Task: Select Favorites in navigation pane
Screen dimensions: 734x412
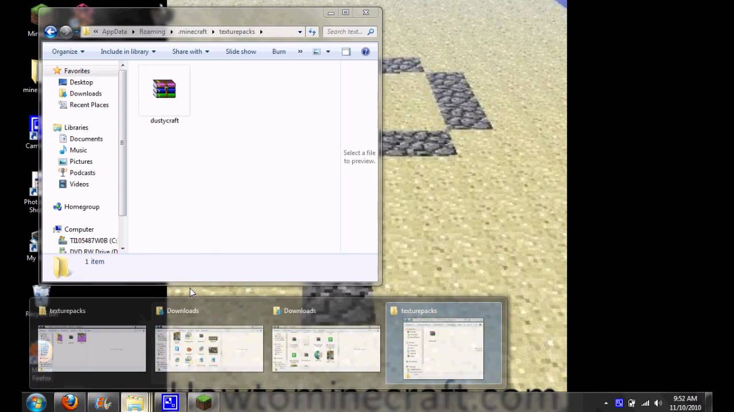Action: click(77, 71)
